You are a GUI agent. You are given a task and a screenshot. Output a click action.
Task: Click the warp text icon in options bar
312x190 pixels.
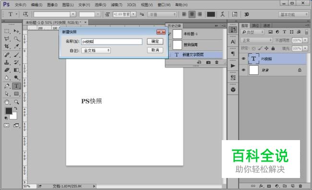pos(222,14)
